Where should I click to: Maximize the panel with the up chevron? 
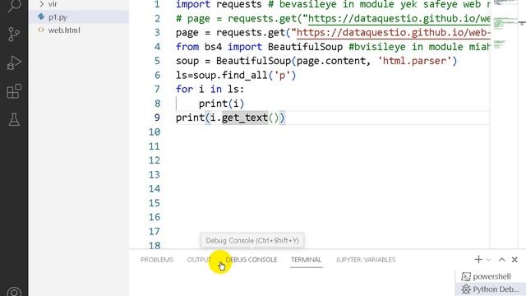point(502,260)
